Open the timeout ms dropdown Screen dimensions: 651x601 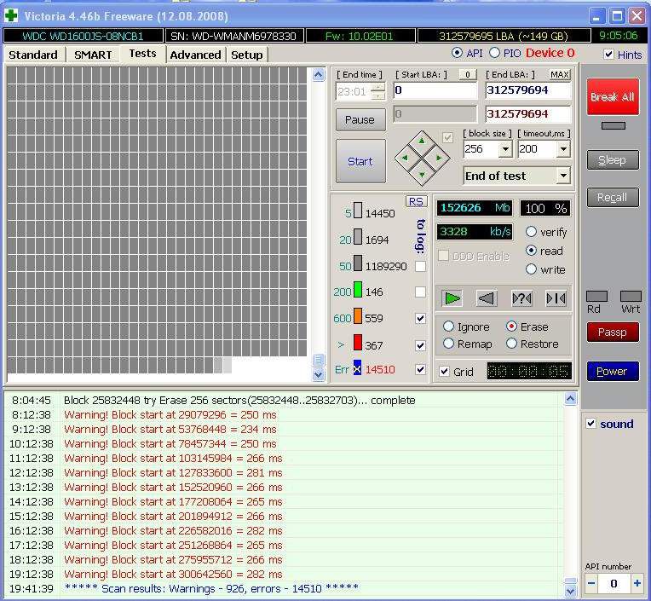coord(563,148)
